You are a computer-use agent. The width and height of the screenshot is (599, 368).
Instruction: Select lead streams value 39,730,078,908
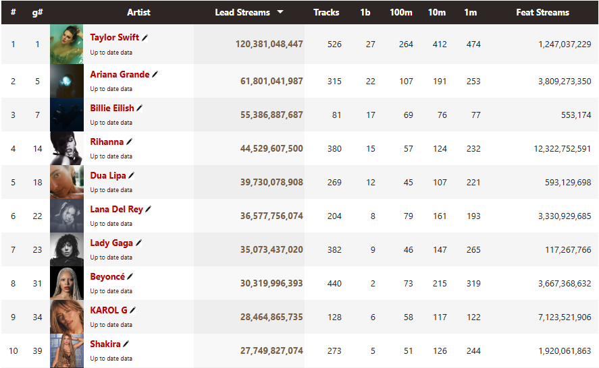pos(271,182)
